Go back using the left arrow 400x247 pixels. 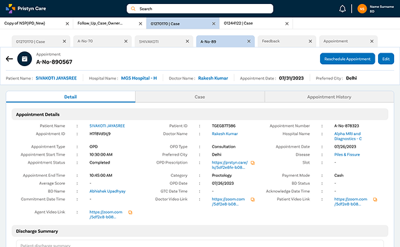pos(9,59)
